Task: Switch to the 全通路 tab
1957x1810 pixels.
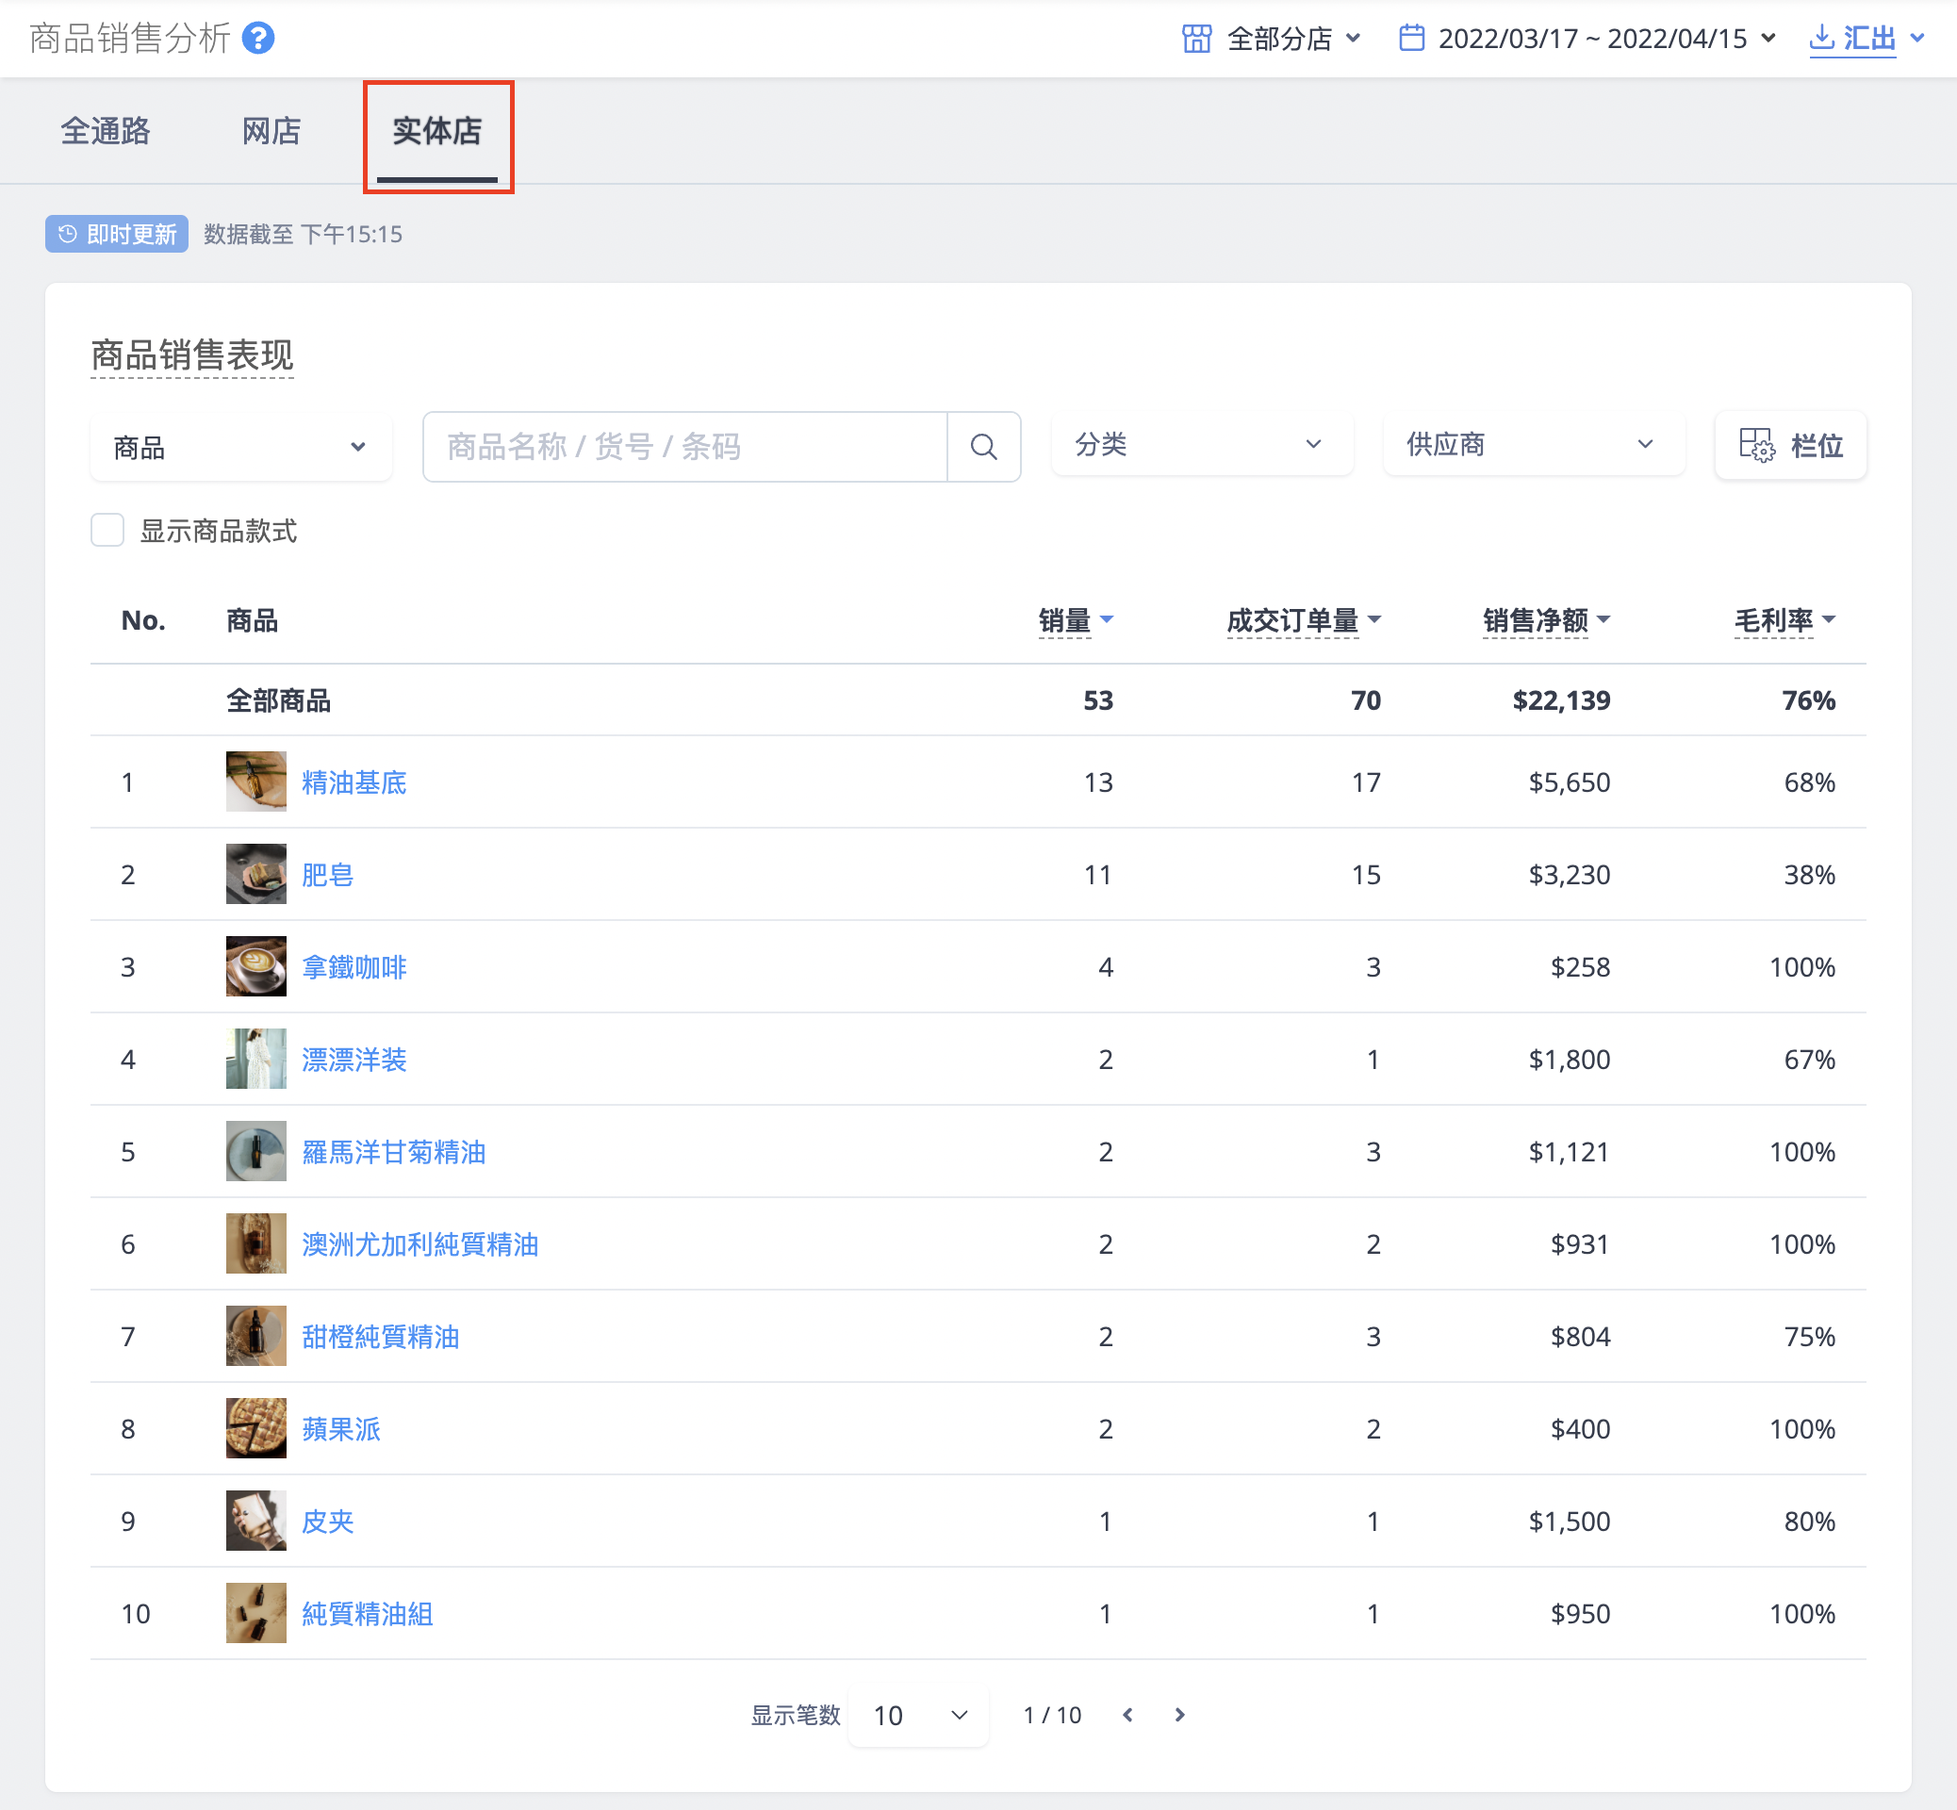Action: [106, 130]
